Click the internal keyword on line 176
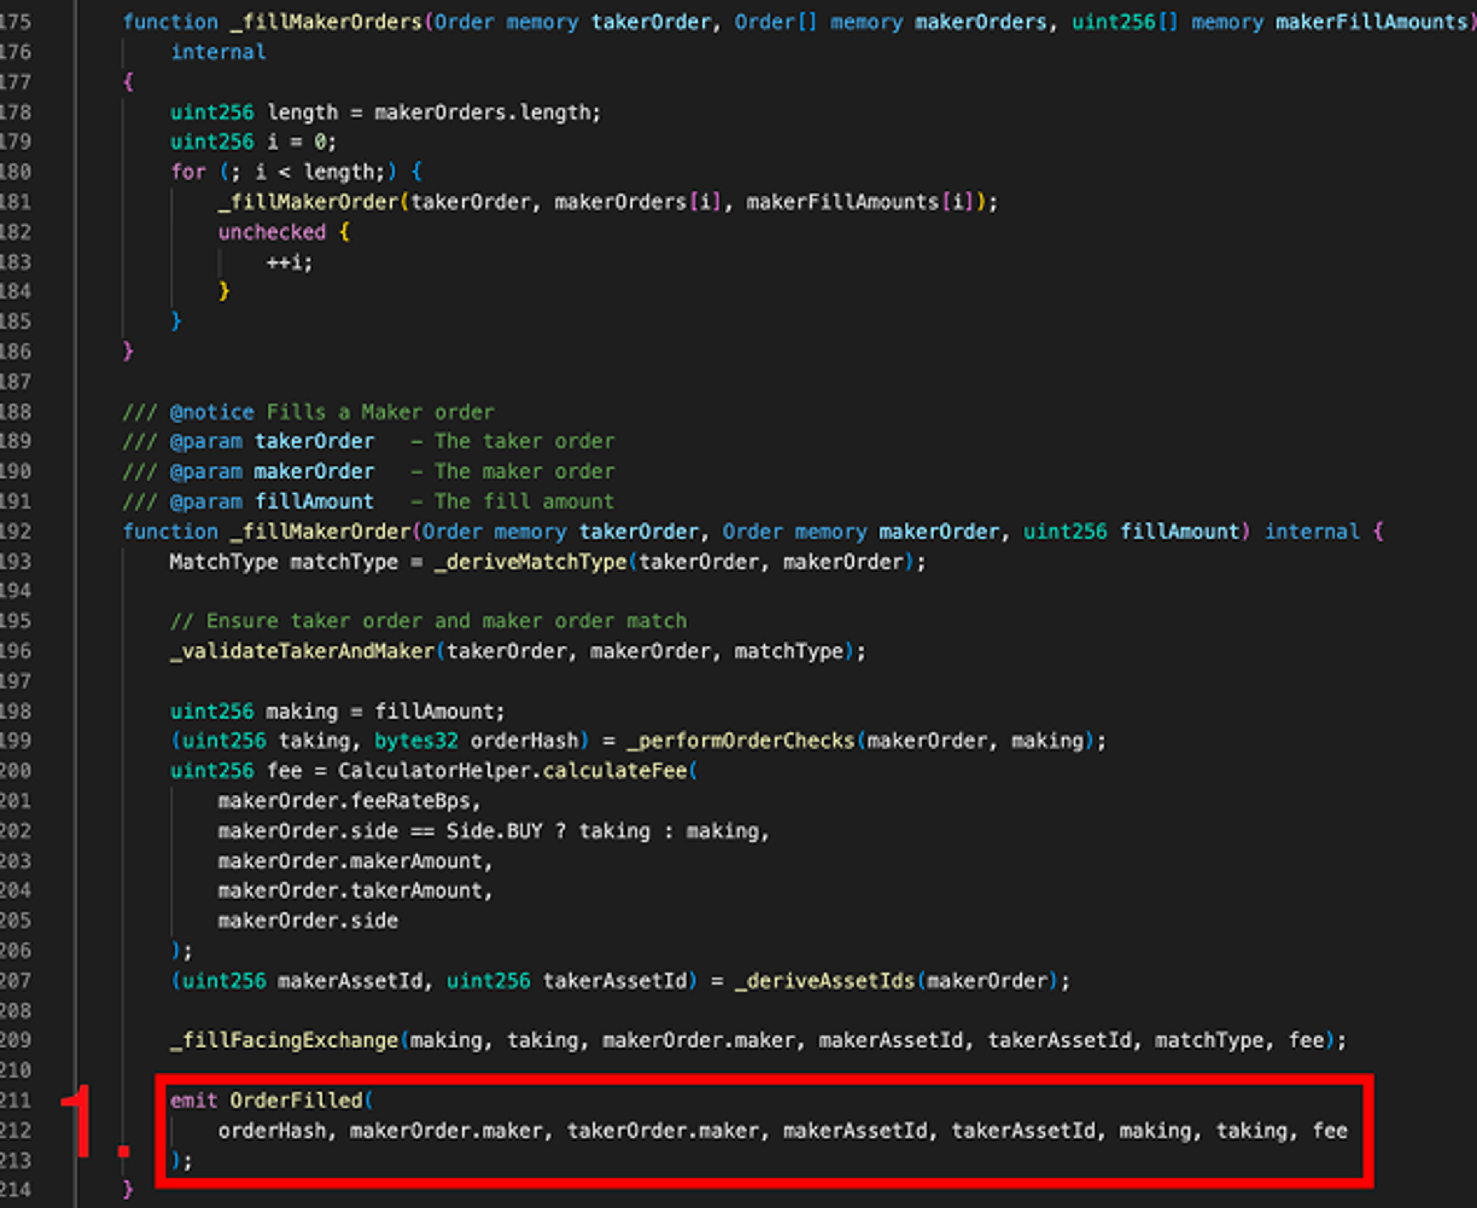This screenshot has height=1208, width=1477. point(218,52)
